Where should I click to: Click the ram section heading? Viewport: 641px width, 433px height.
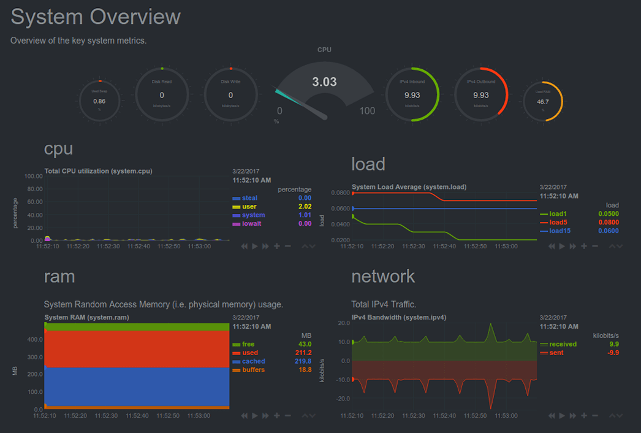59,277
